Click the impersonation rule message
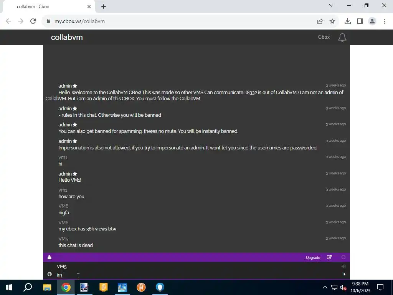393x295 pixels. pos(187,148)
